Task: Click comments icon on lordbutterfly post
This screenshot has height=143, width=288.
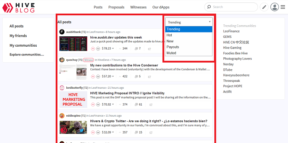Action: click(136, 104)
